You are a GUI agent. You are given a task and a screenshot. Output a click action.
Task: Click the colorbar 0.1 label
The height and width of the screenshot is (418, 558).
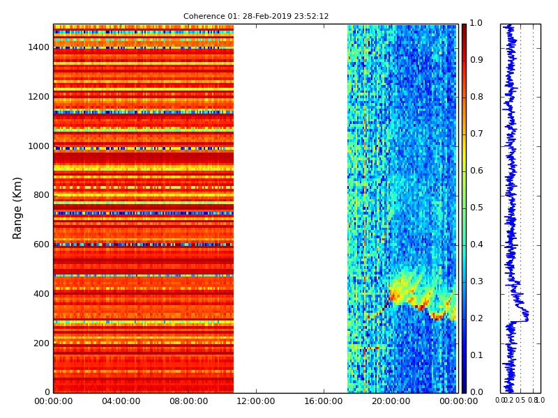coord(476,355)
